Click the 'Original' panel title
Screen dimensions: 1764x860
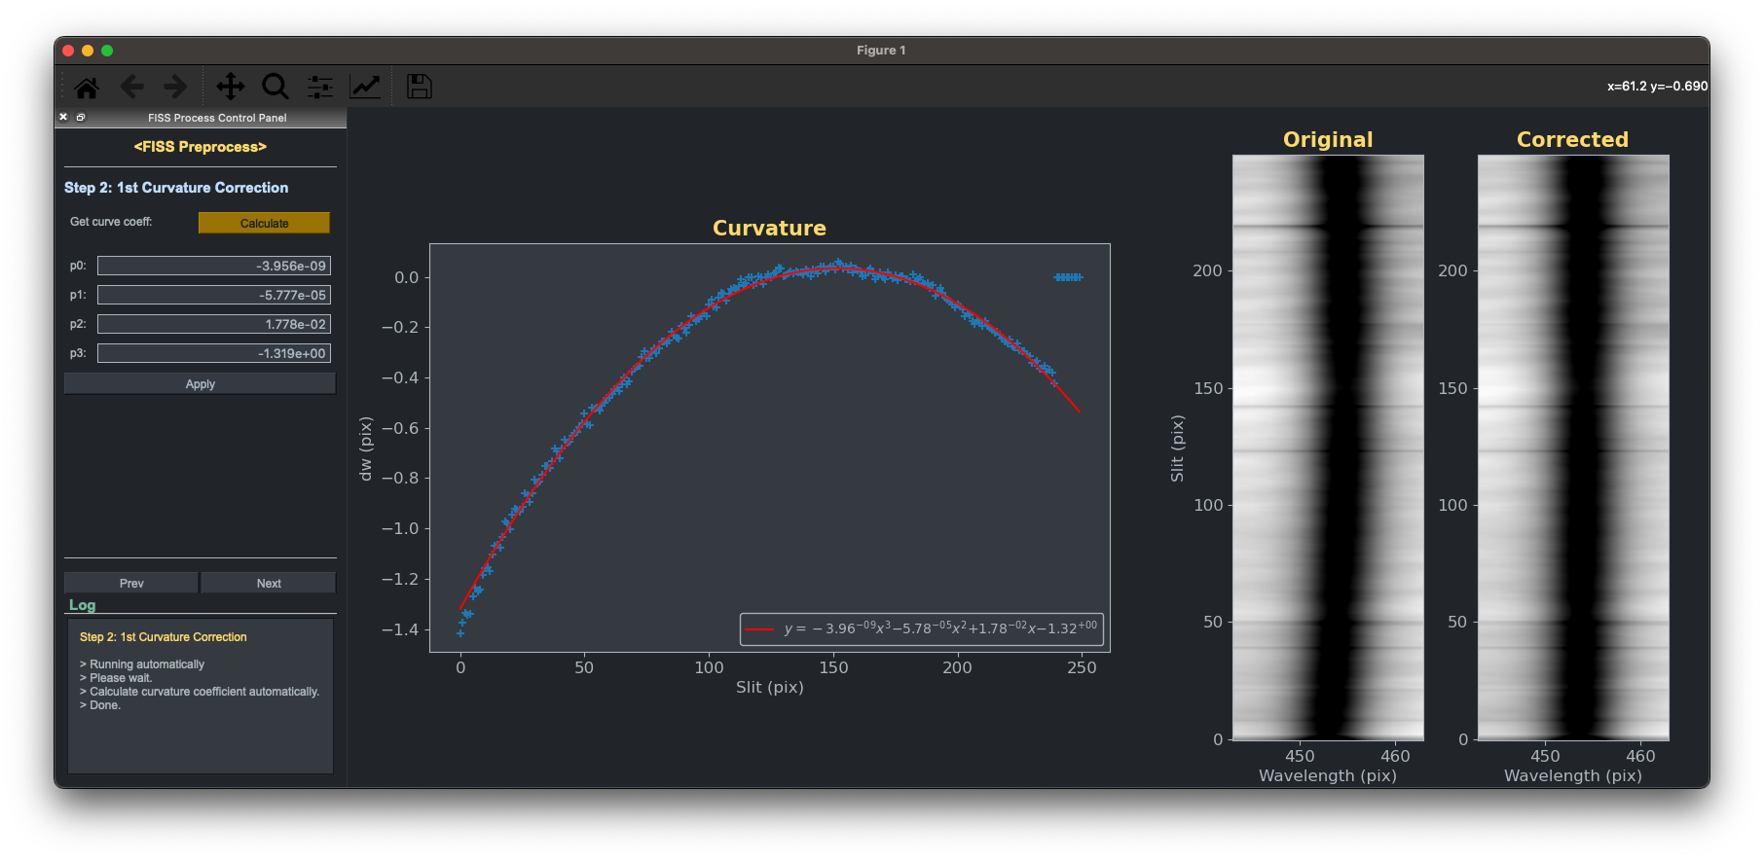click(x=1328, y=139)
